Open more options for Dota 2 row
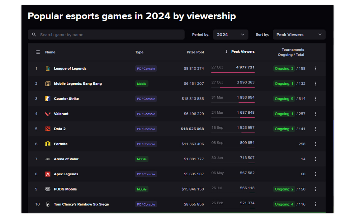The height and width of the screenshot is (218, 355). (315, 129)
